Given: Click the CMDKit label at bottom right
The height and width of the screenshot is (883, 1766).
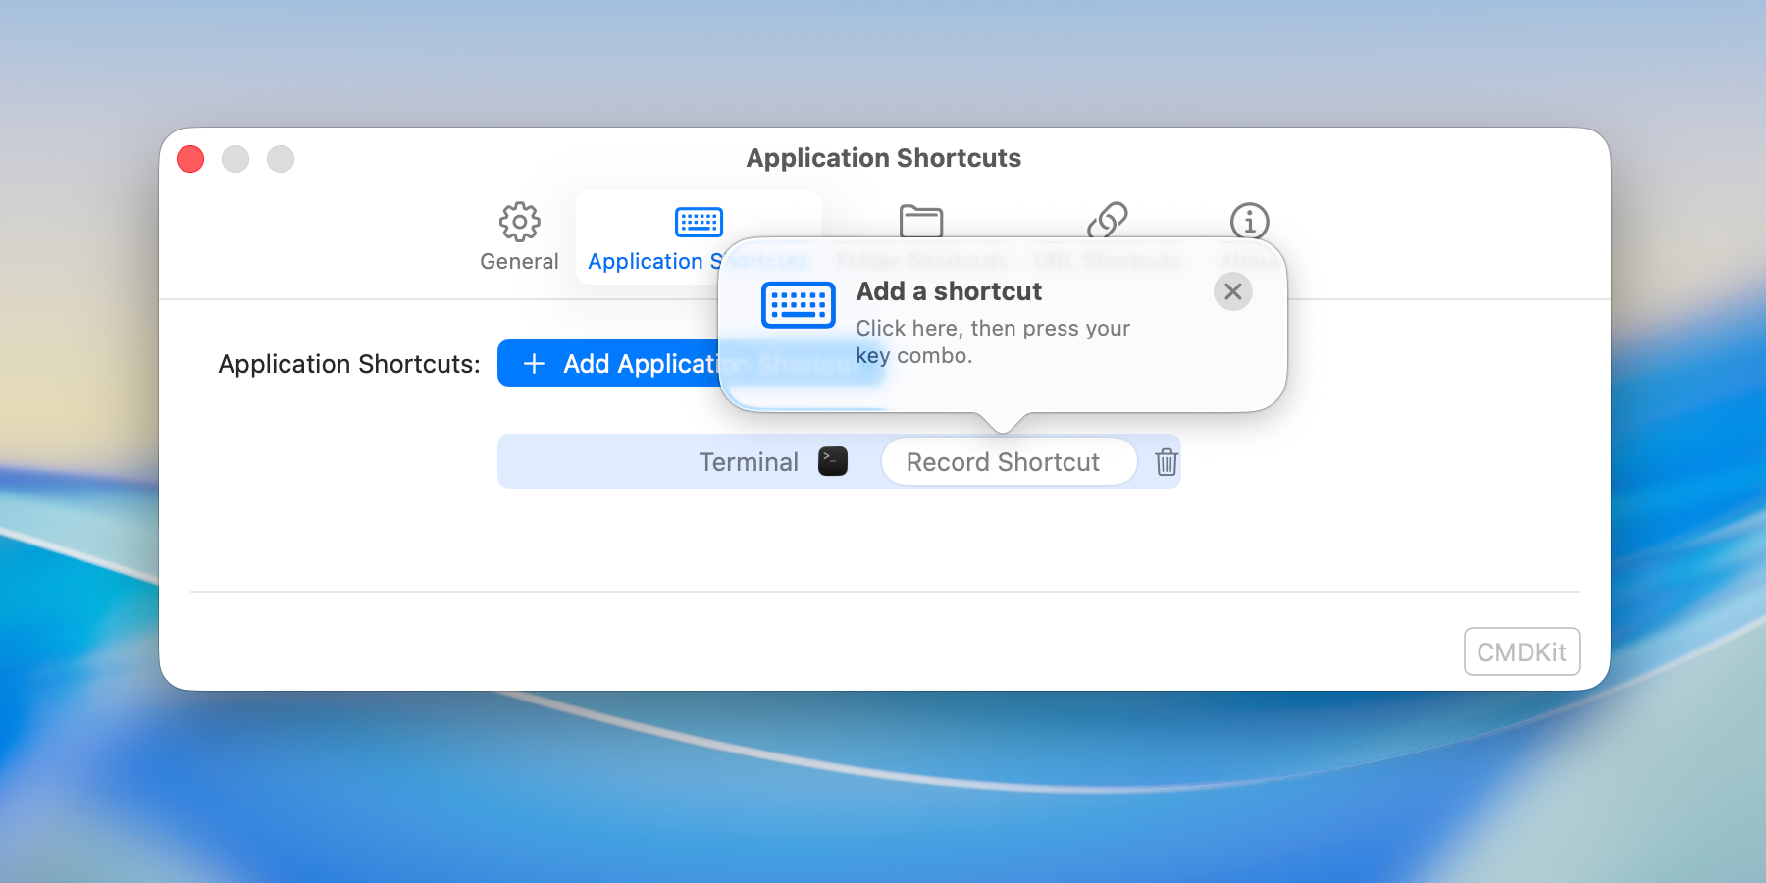Looking at the screenshot, I should coord(1521,650).
